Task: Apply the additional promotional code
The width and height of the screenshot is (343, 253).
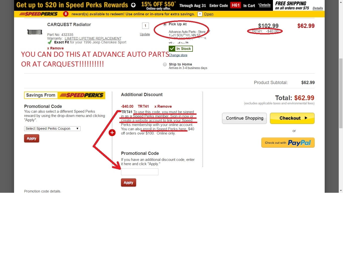Action: pos(129,182)
